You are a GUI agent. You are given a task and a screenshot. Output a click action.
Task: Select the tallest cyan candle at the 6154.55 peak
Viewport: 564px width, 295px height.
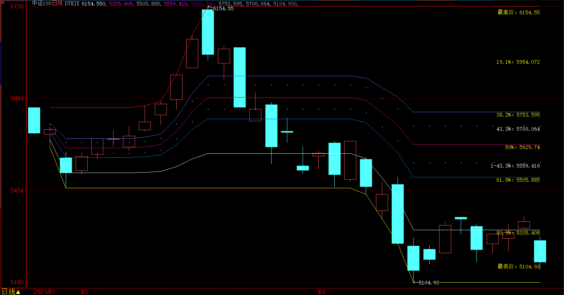click(x=208, y=32)
